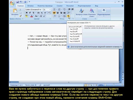133x100 pixels.
Task: Click the русский language indicator
Action: [x=47, y=85]
